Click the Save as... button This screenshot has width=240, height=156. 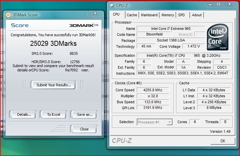[x=85, y=115]
